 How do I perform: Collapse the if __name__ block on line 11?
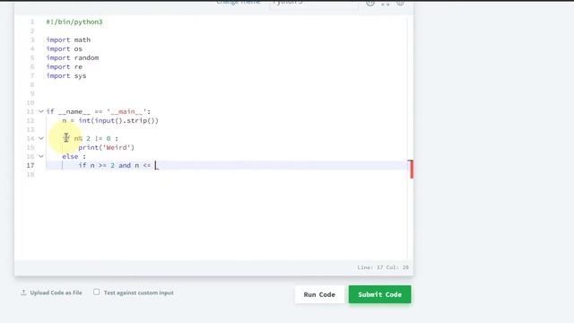(x=41, y=111)
